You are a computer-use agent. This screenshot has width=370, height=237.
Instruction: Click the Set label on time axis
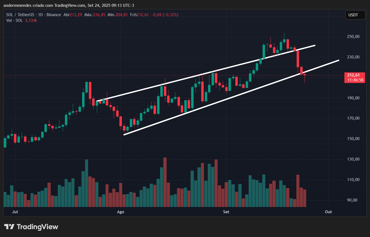226,212
